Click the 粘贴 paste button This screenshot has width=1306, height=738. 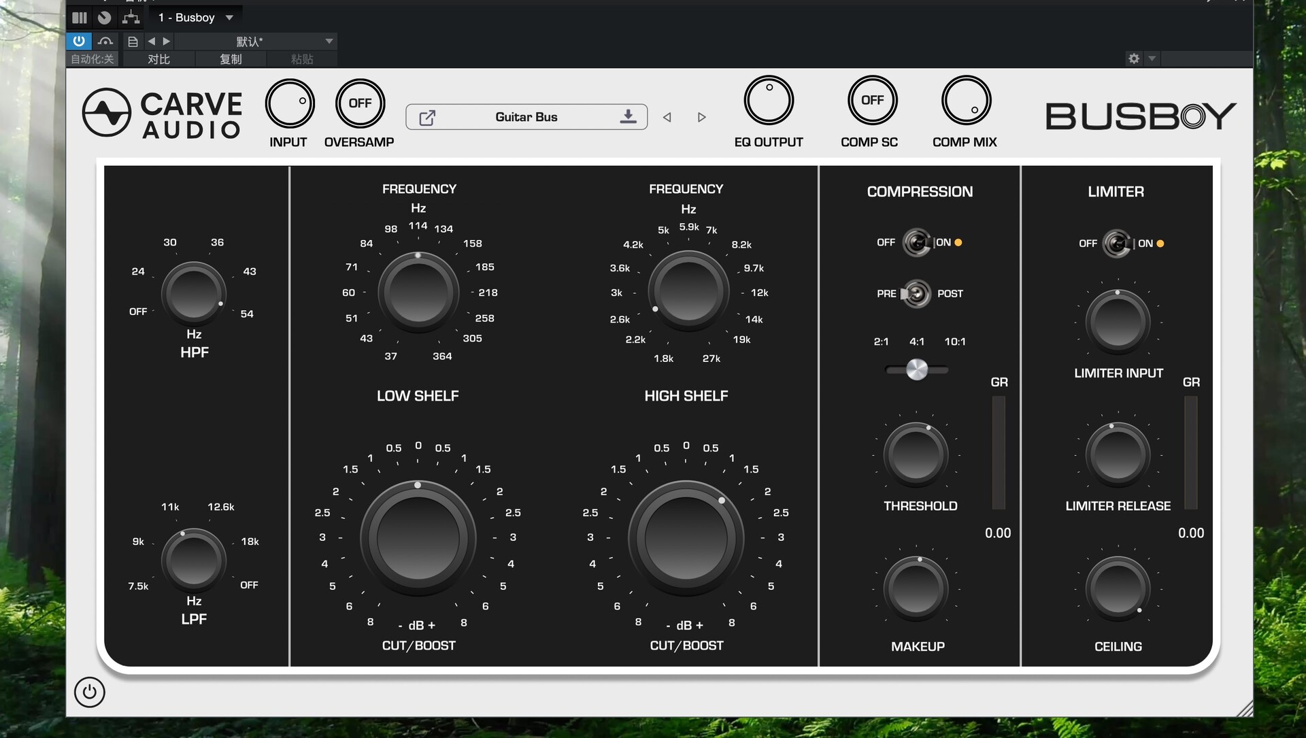coord(301,59)
